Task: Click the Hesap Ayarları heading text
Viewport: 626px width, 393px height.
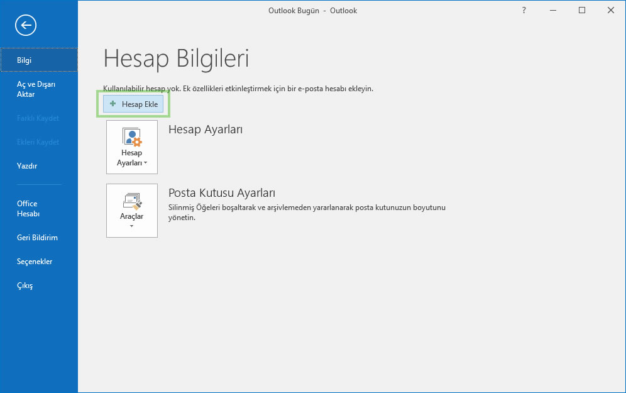Action: [x=206, y=130]
